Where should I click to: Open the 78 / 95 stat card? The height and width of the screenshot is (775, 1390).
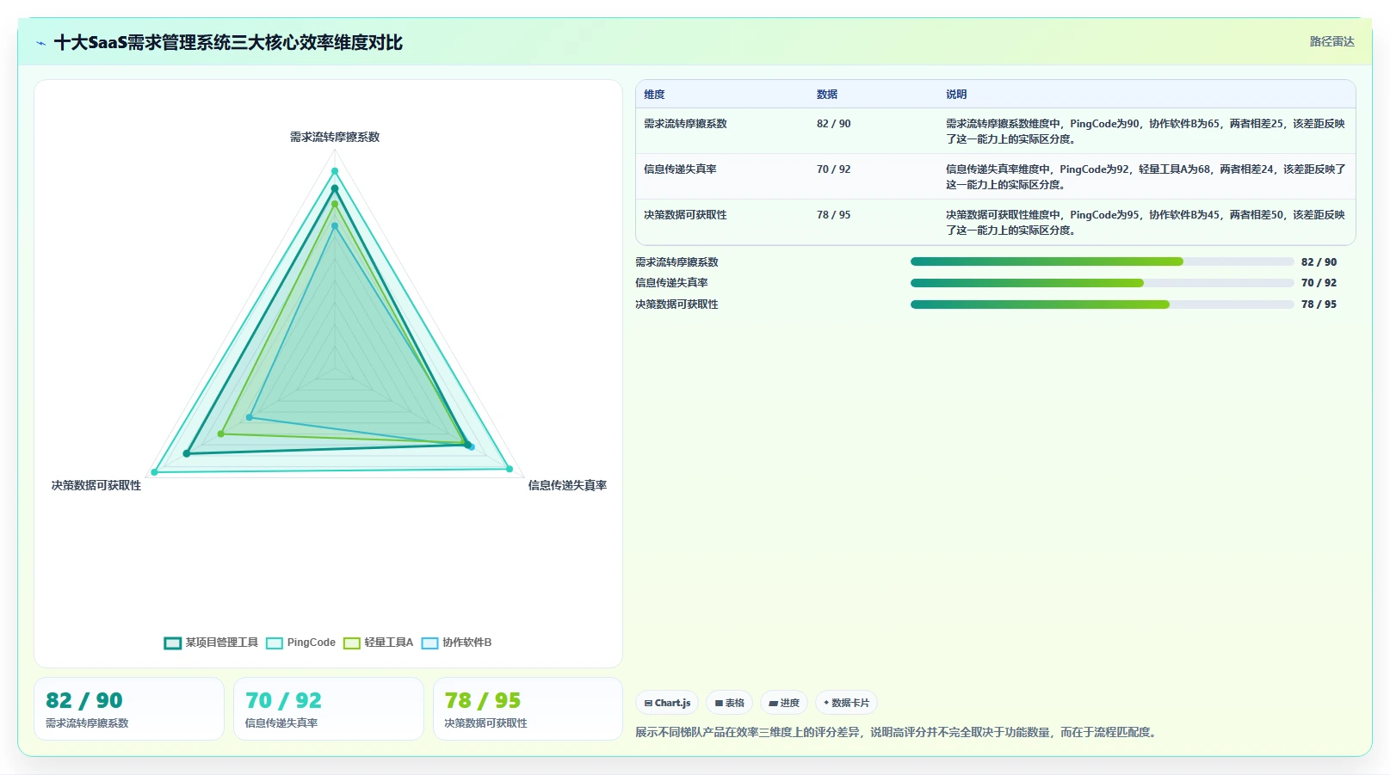pyautogui.click(x=528, y=709)
